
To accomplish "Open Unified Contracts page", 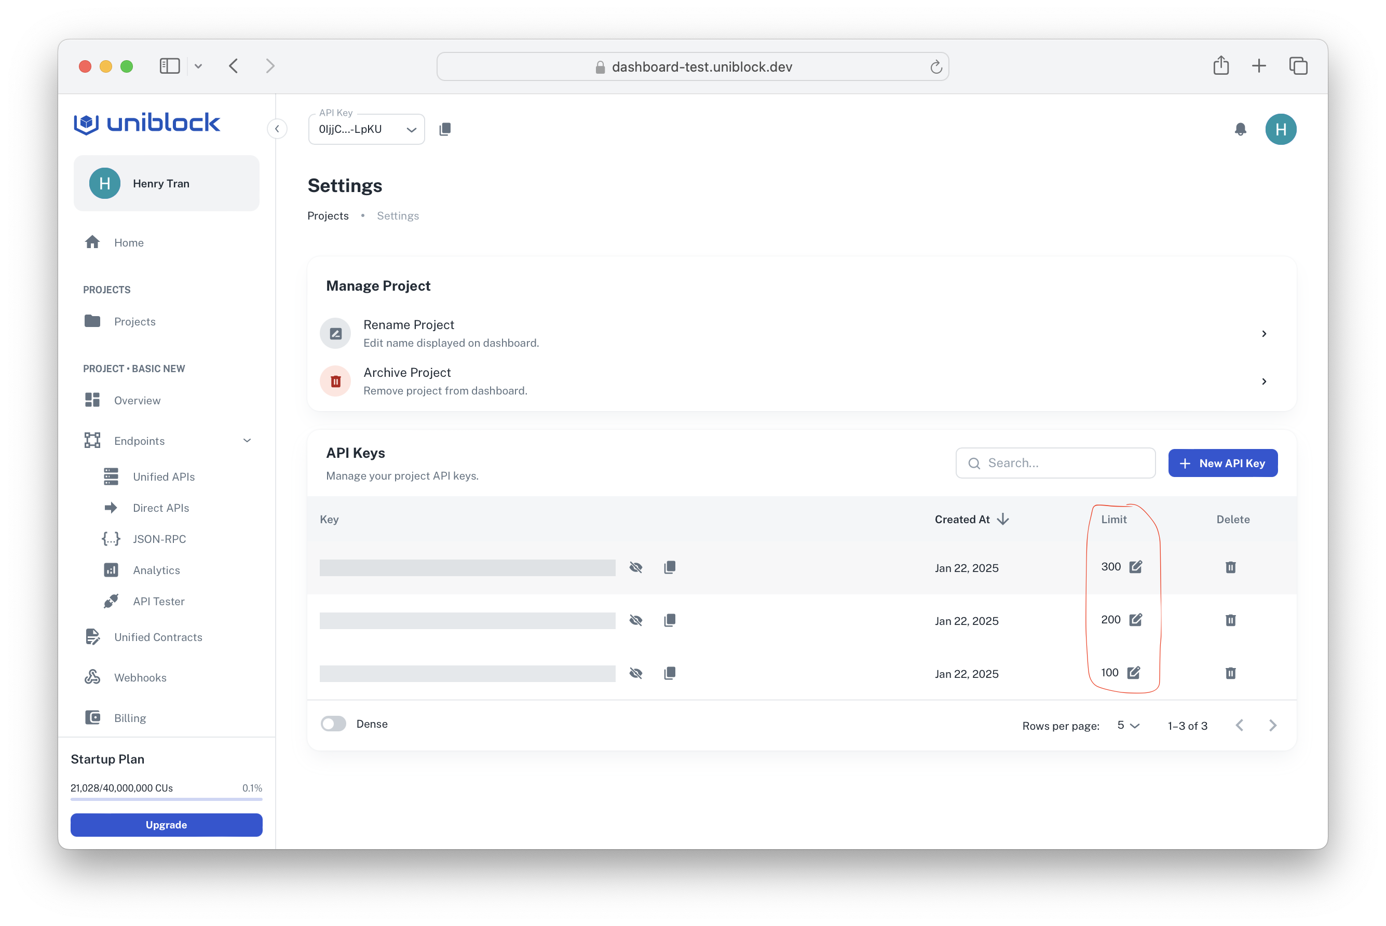I will click(x=167, y=636).
